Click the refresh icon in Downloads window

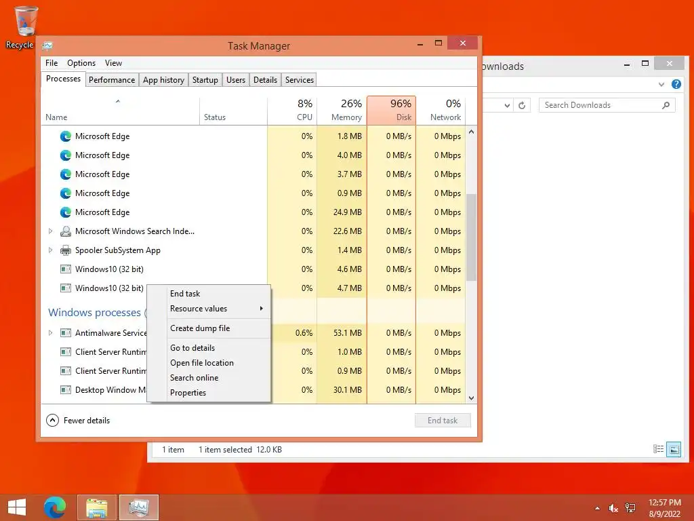point(522,105)
